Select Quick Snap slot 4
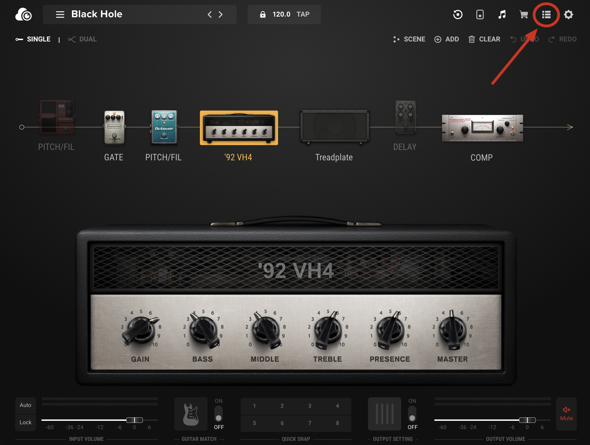Viewport: 590px width, 445px height. (338, 406)
